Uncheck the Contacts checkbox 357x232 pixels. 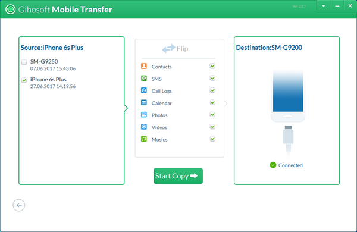[x=212, y=66]
